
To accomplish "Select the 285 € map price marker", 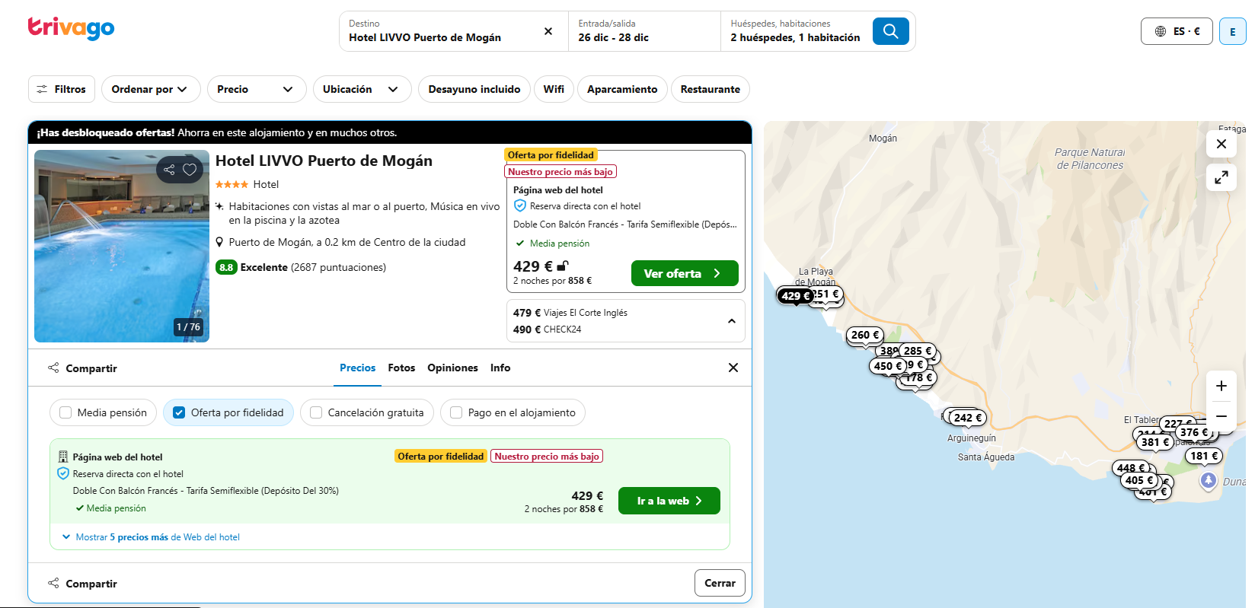I will 918,351.
